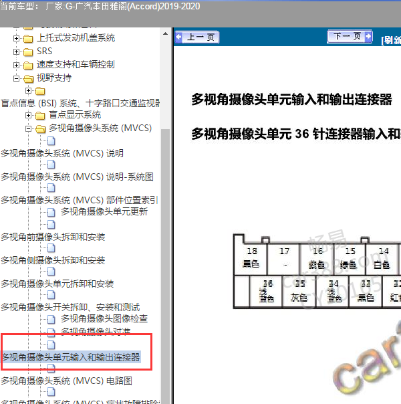
Task: Click connector pin 15 绿色 cell
Action: tap(350, 260)
